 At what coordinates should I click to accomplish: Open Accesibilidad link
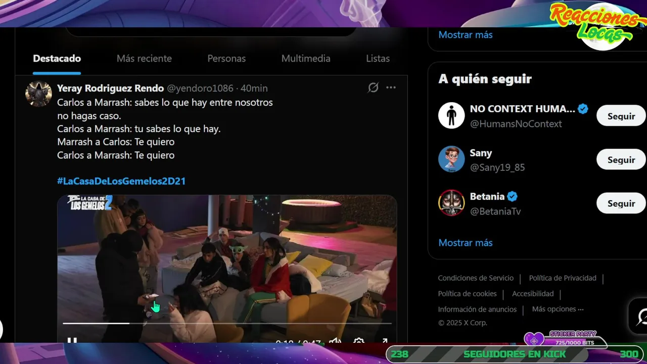pos(533,294)
